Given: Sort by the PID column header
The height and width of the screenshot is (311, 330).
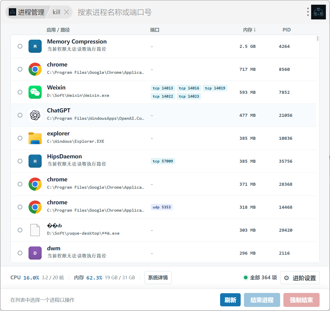Looking at the screenshot, I should tap(287, 30).
